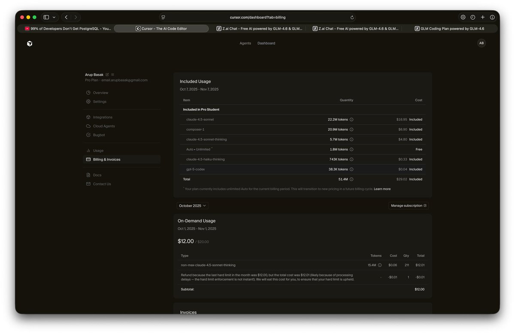The image size is (515, 334).
Task: Click the claude-4.5-sonnet row label
Action: (x=200, y=120)
